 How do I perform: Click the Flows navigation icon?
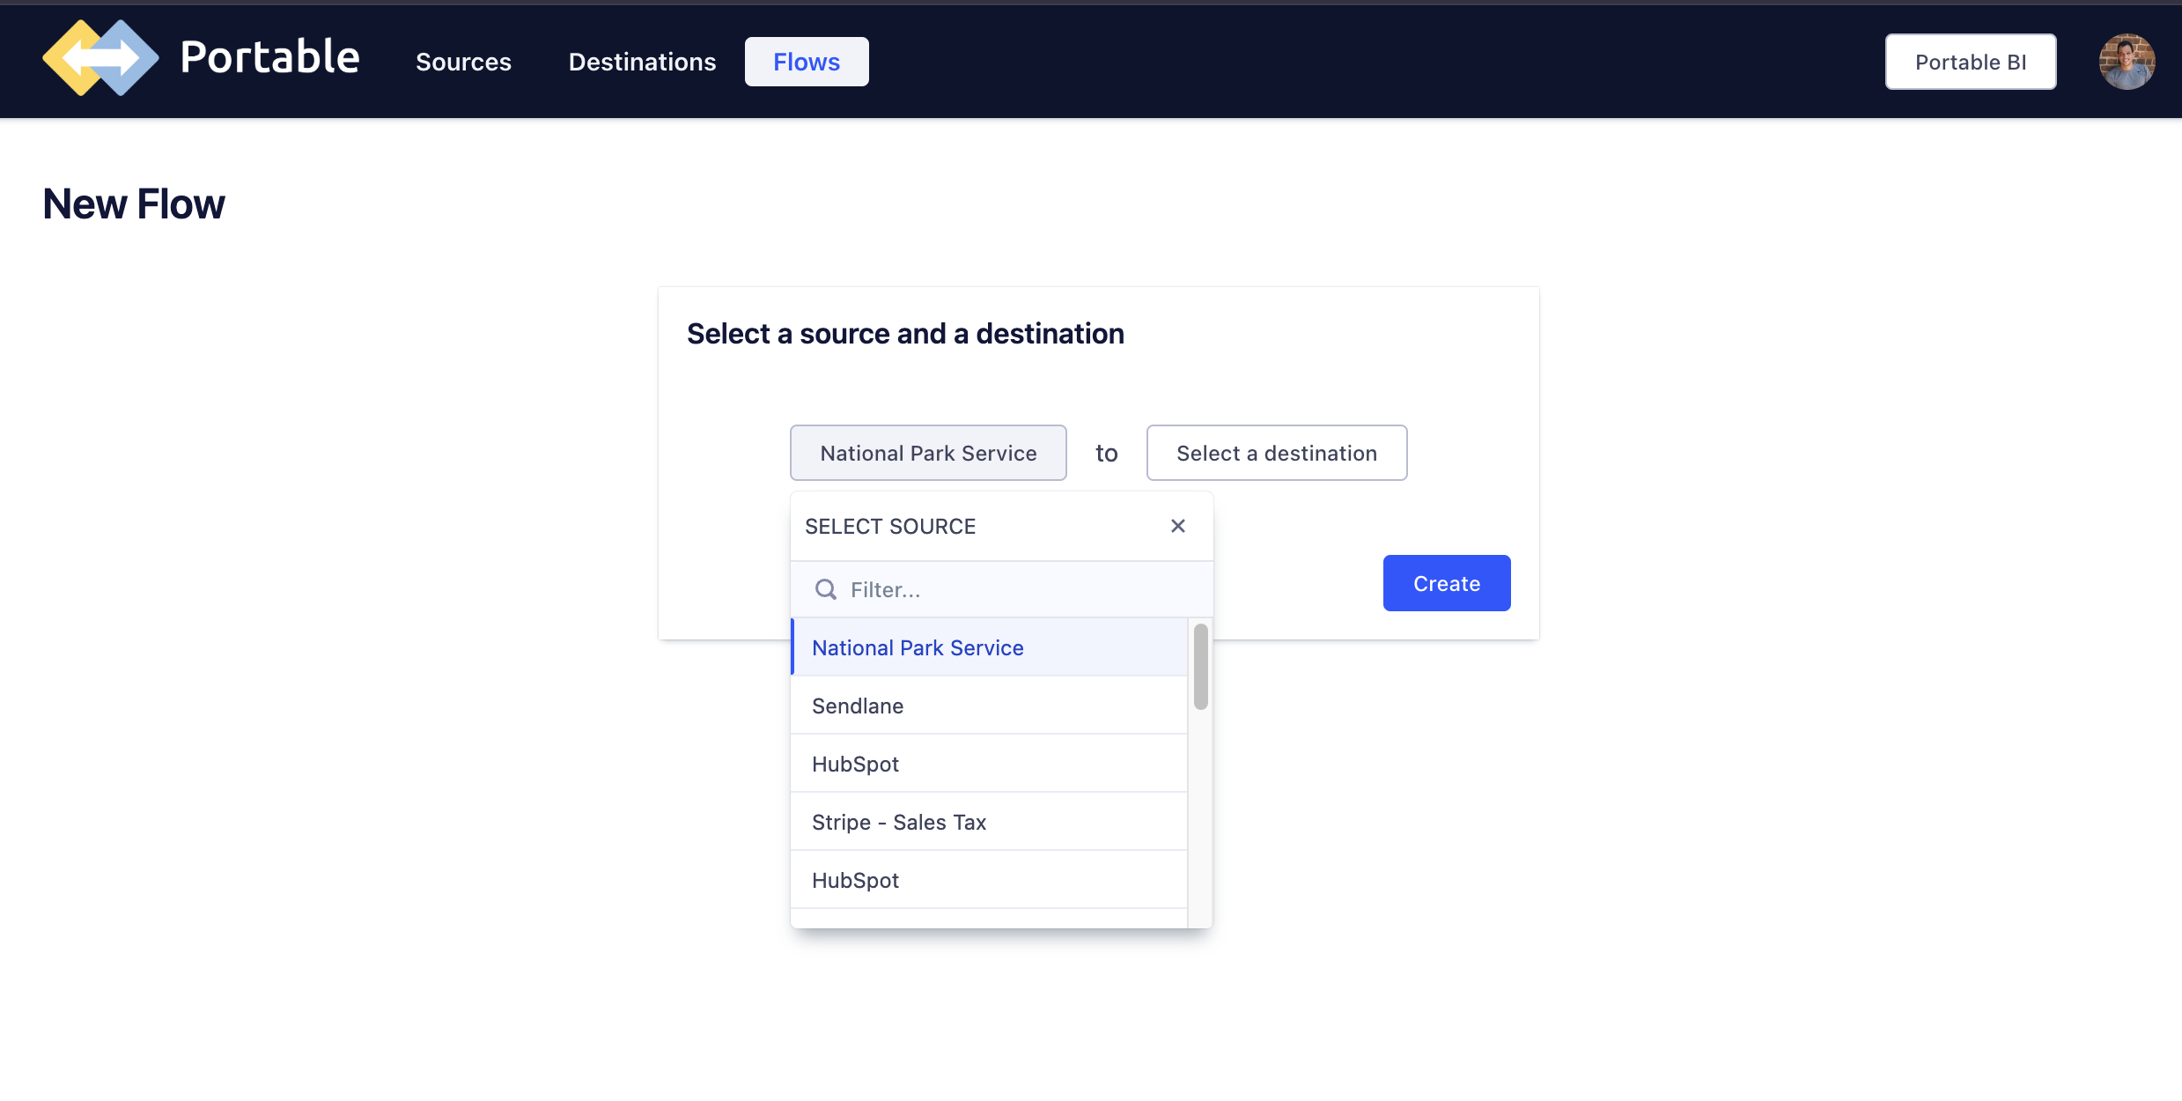[x=807, y=59]
